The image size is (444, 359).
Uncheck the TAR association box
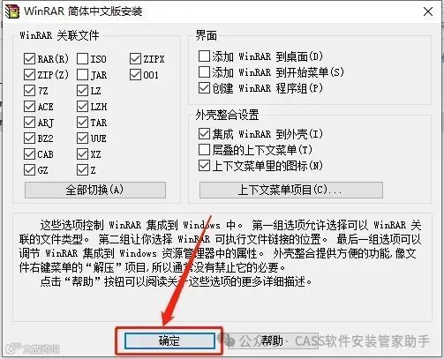pyautogui.click(x=82, y=123)
